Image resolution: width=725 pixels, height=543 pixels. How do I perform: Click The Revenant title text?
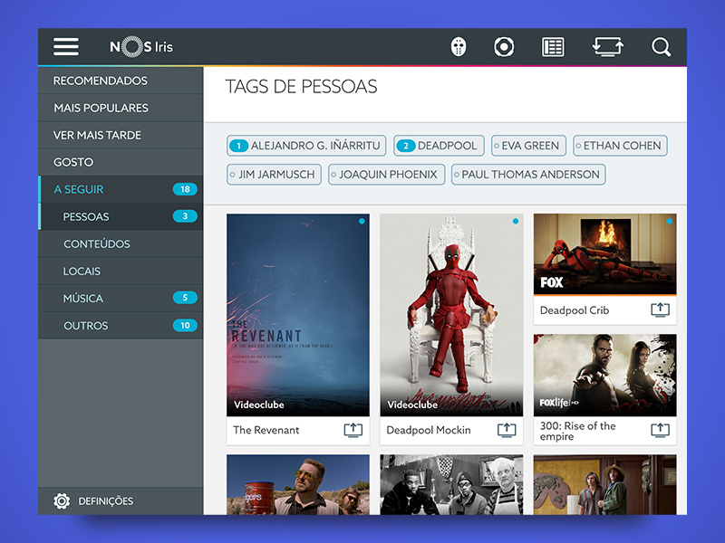pos(266,430)
